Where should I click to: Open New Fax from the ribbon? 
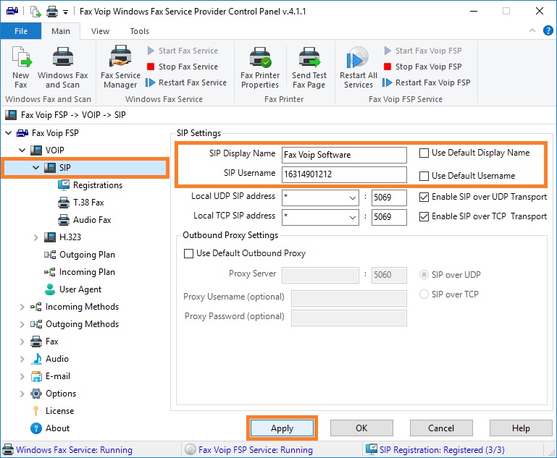21,67
